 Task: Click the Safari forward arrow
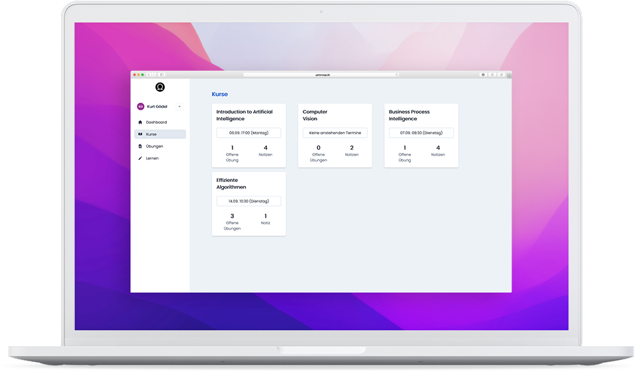point(154,75)
